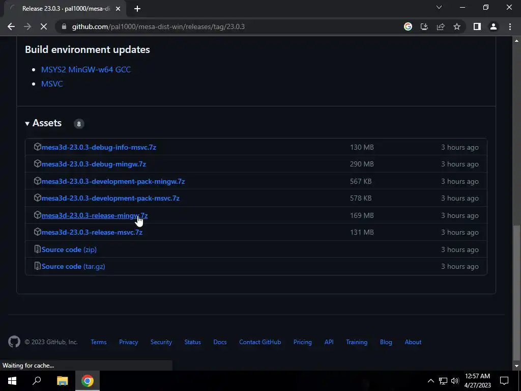The image size is (521, 391).
Task: Open the MSVC link
Action: point(52,84)
